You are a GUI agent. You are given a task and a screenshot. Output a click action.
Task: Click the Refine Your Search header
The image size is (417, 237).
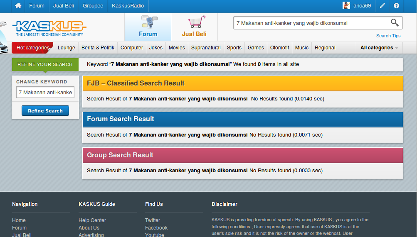[45, 64]
